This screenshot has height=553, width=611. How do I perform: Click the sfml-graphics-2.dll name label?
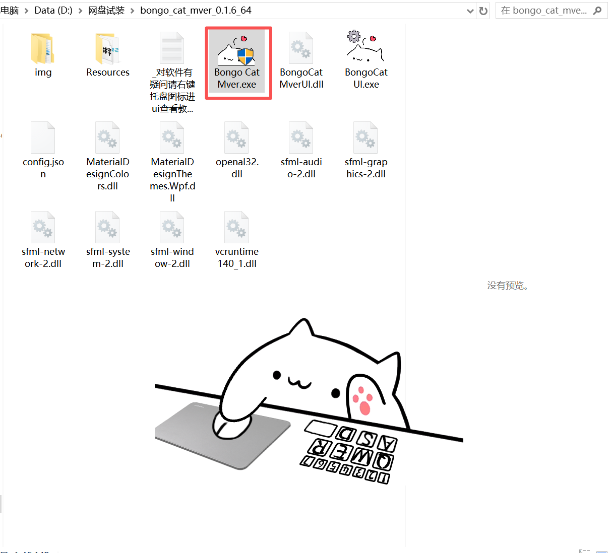(366, 168)
